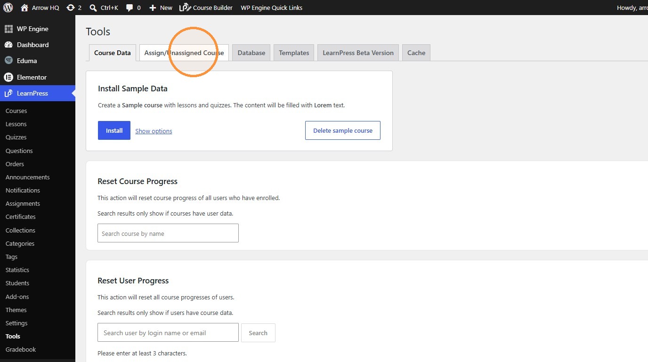Launch LearnPress Course Builder
Screen dimensions: 648x362
[x=206, y=8]
